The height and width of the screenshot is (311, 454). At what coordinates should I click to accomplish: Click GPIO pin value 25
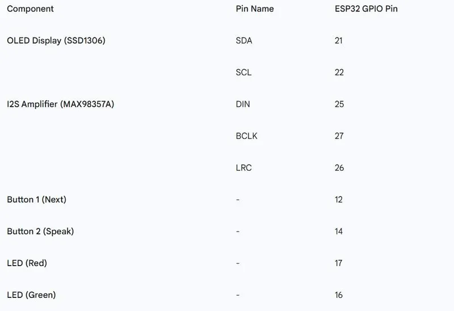339,104
